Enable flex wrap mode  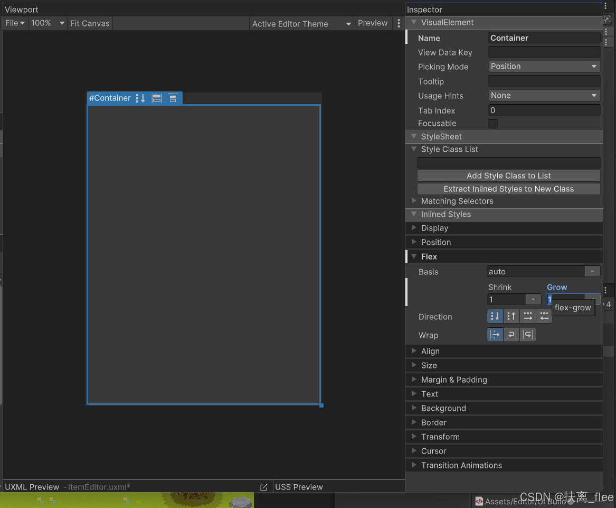click(x=511, y=334)
